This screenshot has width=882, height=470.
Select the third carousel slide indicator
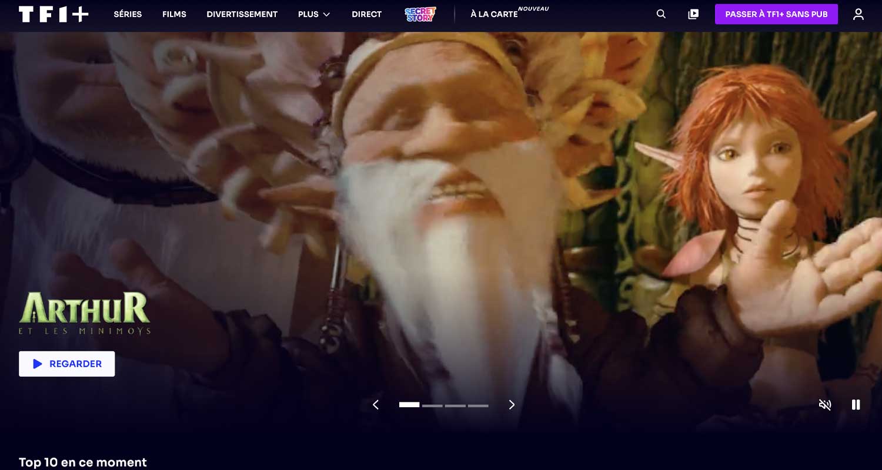pos(455,405)
